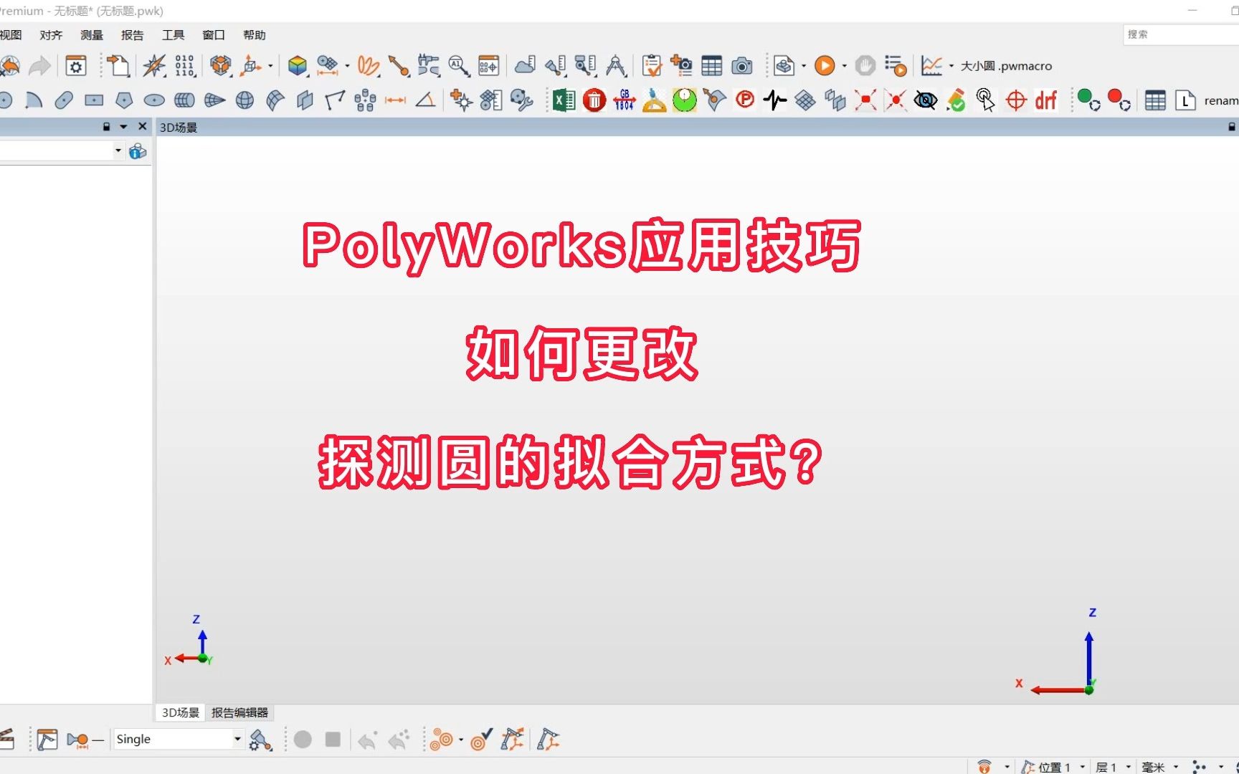Open the 帮助 menu
Screen dimensions: 1239x774
pos(255,35)
